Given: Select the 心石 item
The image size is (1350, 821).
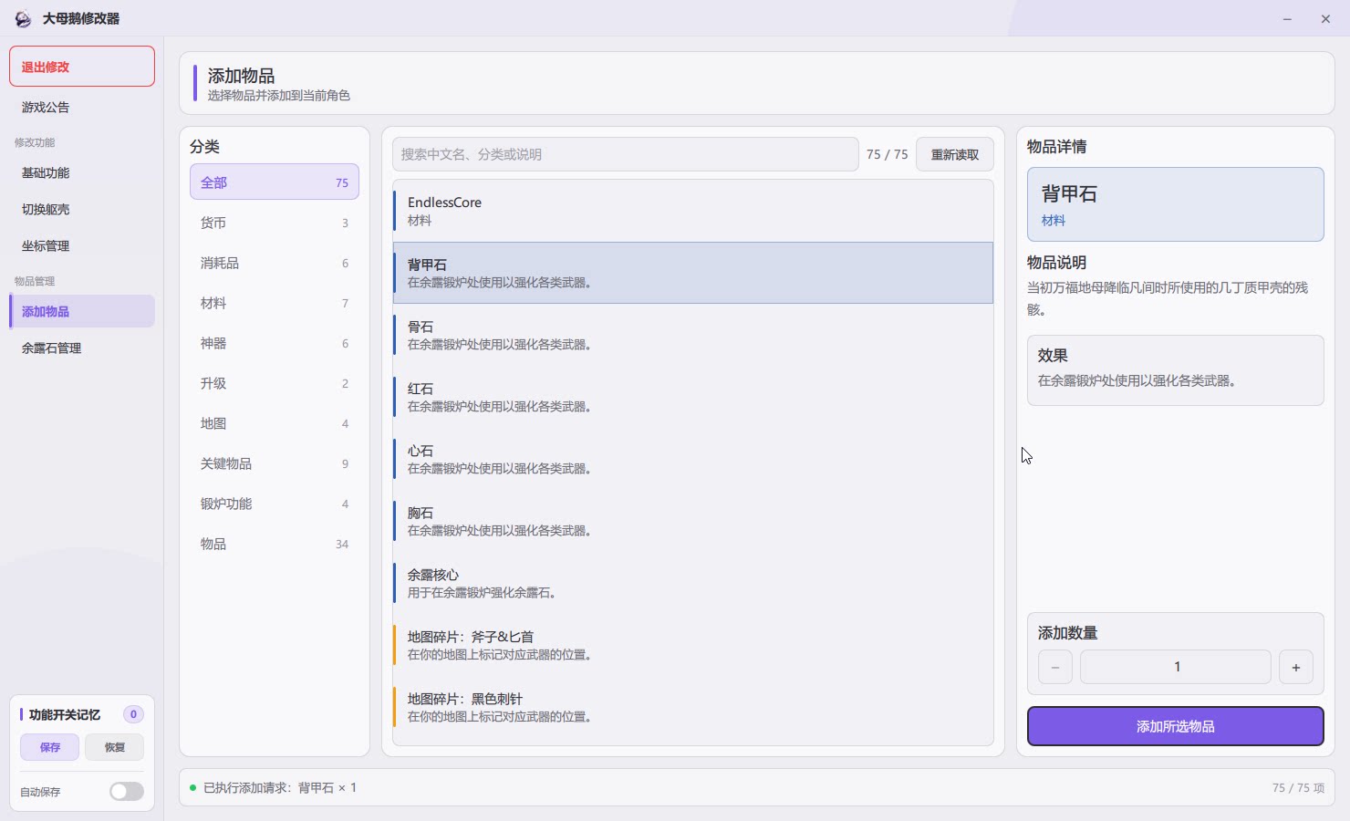Looking at the screenshot, I should pos(693,459).
